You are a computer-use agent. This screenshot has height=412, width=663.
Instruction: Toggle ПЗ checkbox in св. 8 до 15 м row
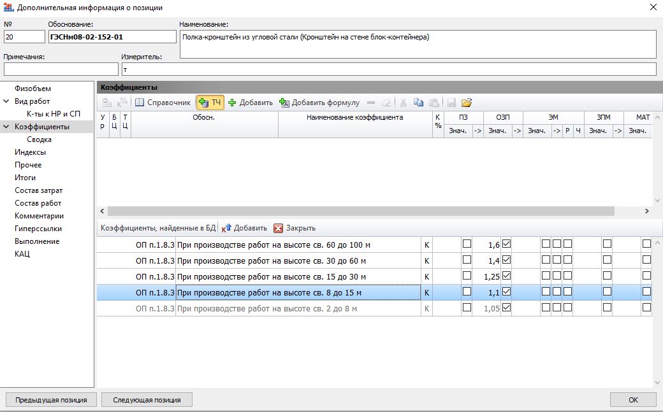coord(467,292)
